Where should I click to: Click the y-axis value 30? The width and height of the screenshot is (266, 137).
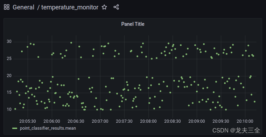(9, 42)
